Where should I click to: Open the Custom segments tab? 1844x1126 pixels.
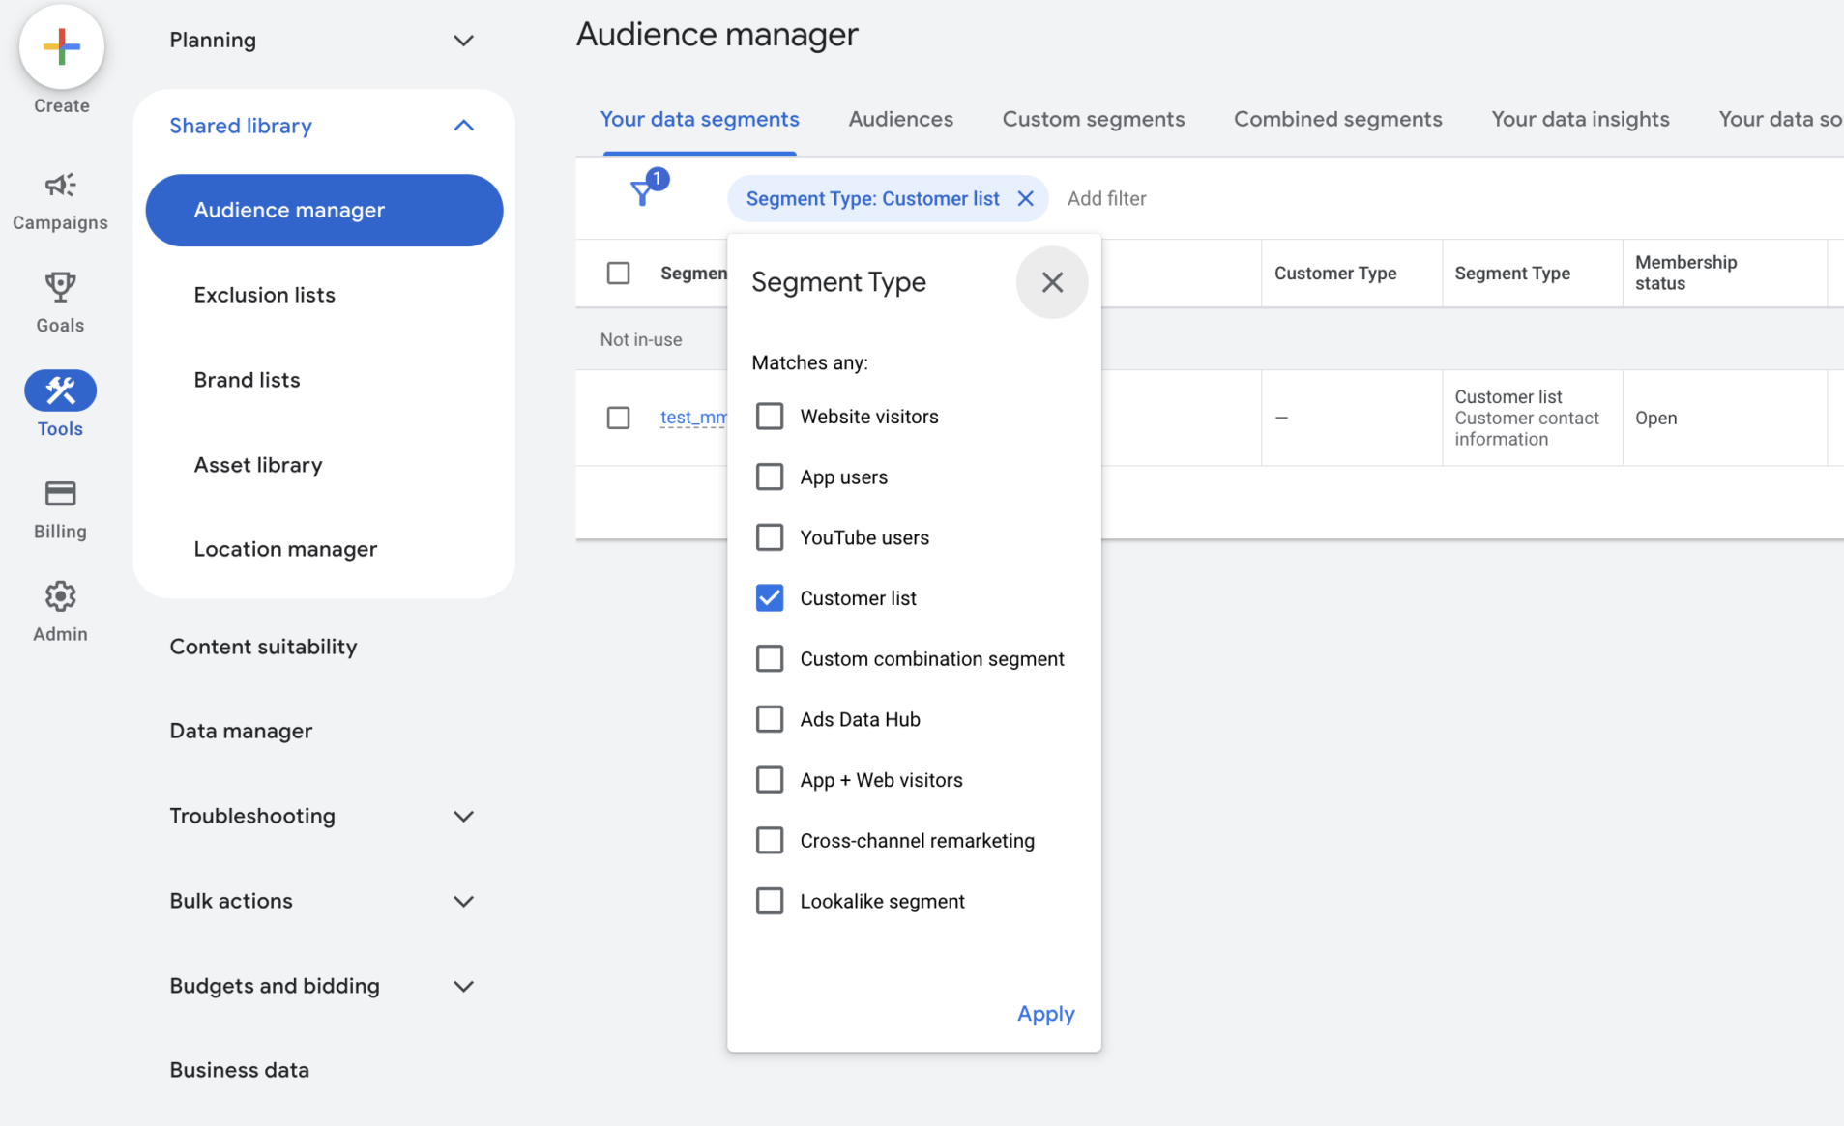(x=1093, y=119)
